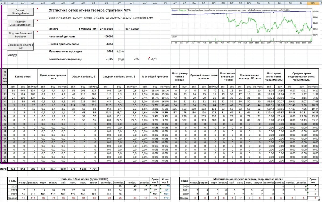This screenshot has width=322, height=202.
Task: Select the 'Кол-во сеток' table header
Action: tap(23, 76)
